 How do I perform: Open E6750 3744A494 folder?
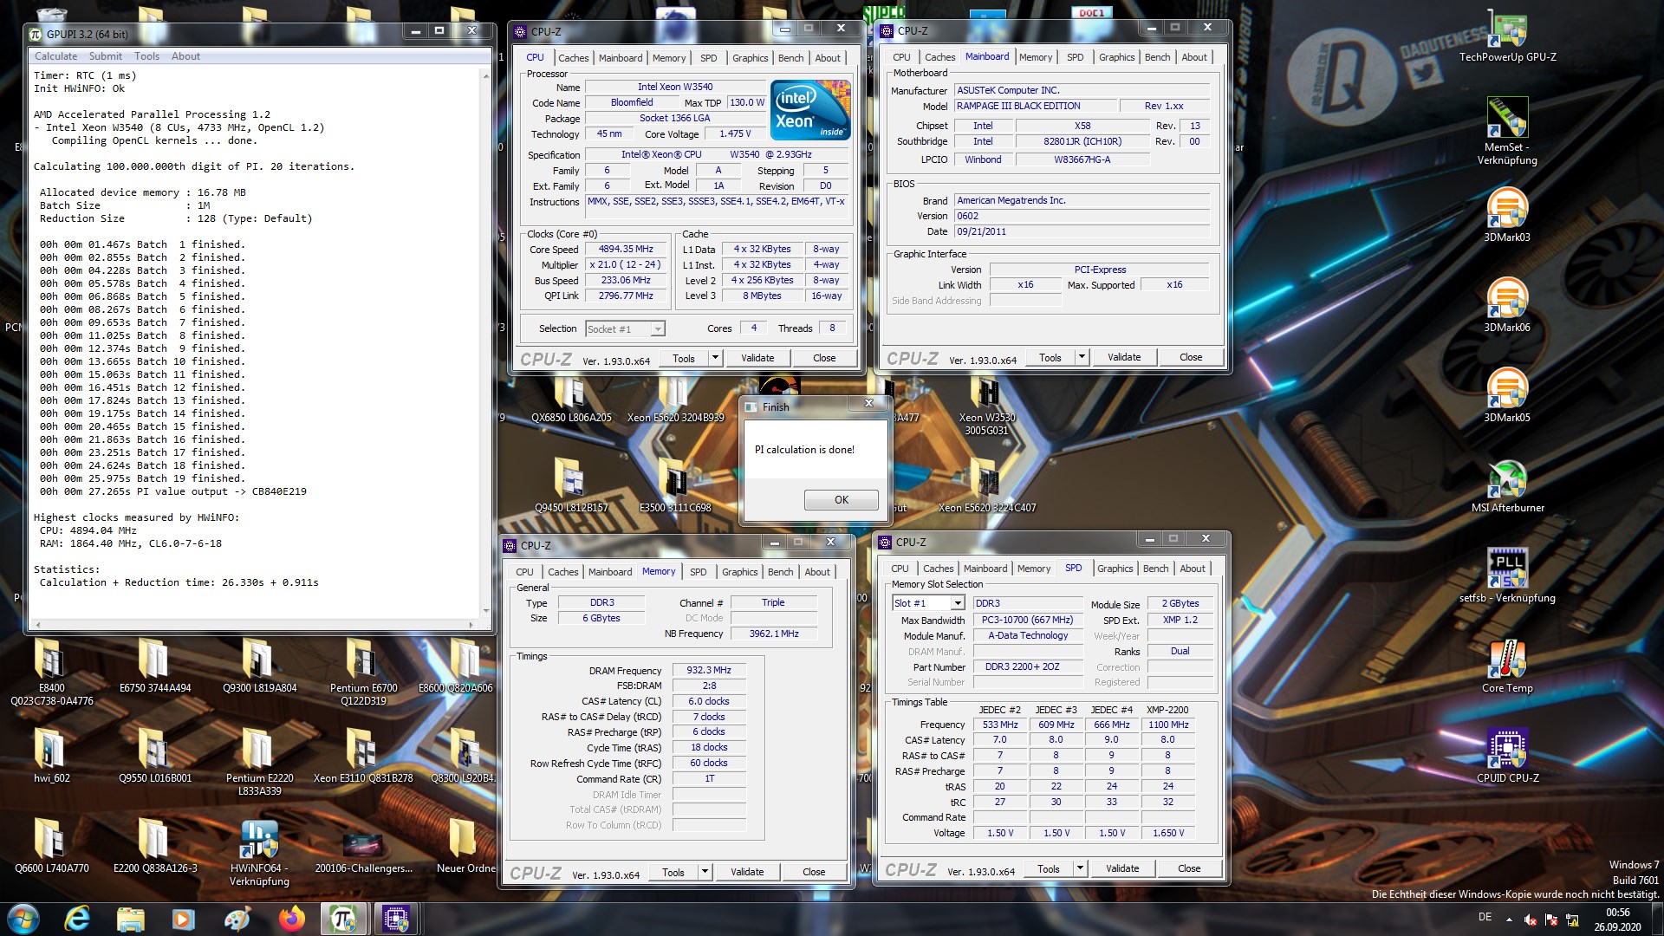[x=155, y=666]
